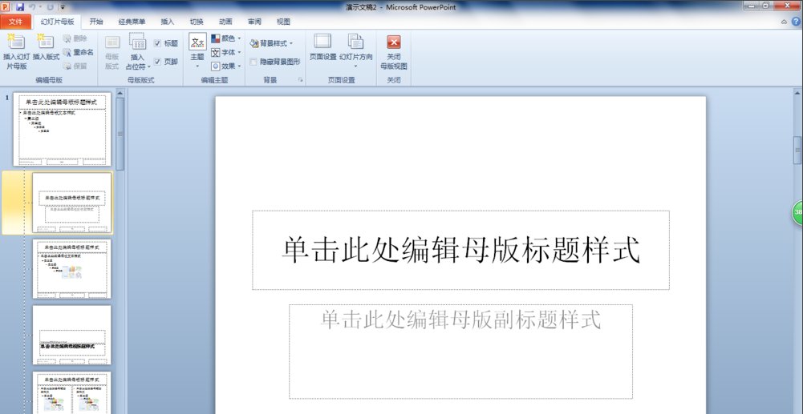
Task: Click the thumbnail pane scroll up arrow
Action: coord(120,93)
